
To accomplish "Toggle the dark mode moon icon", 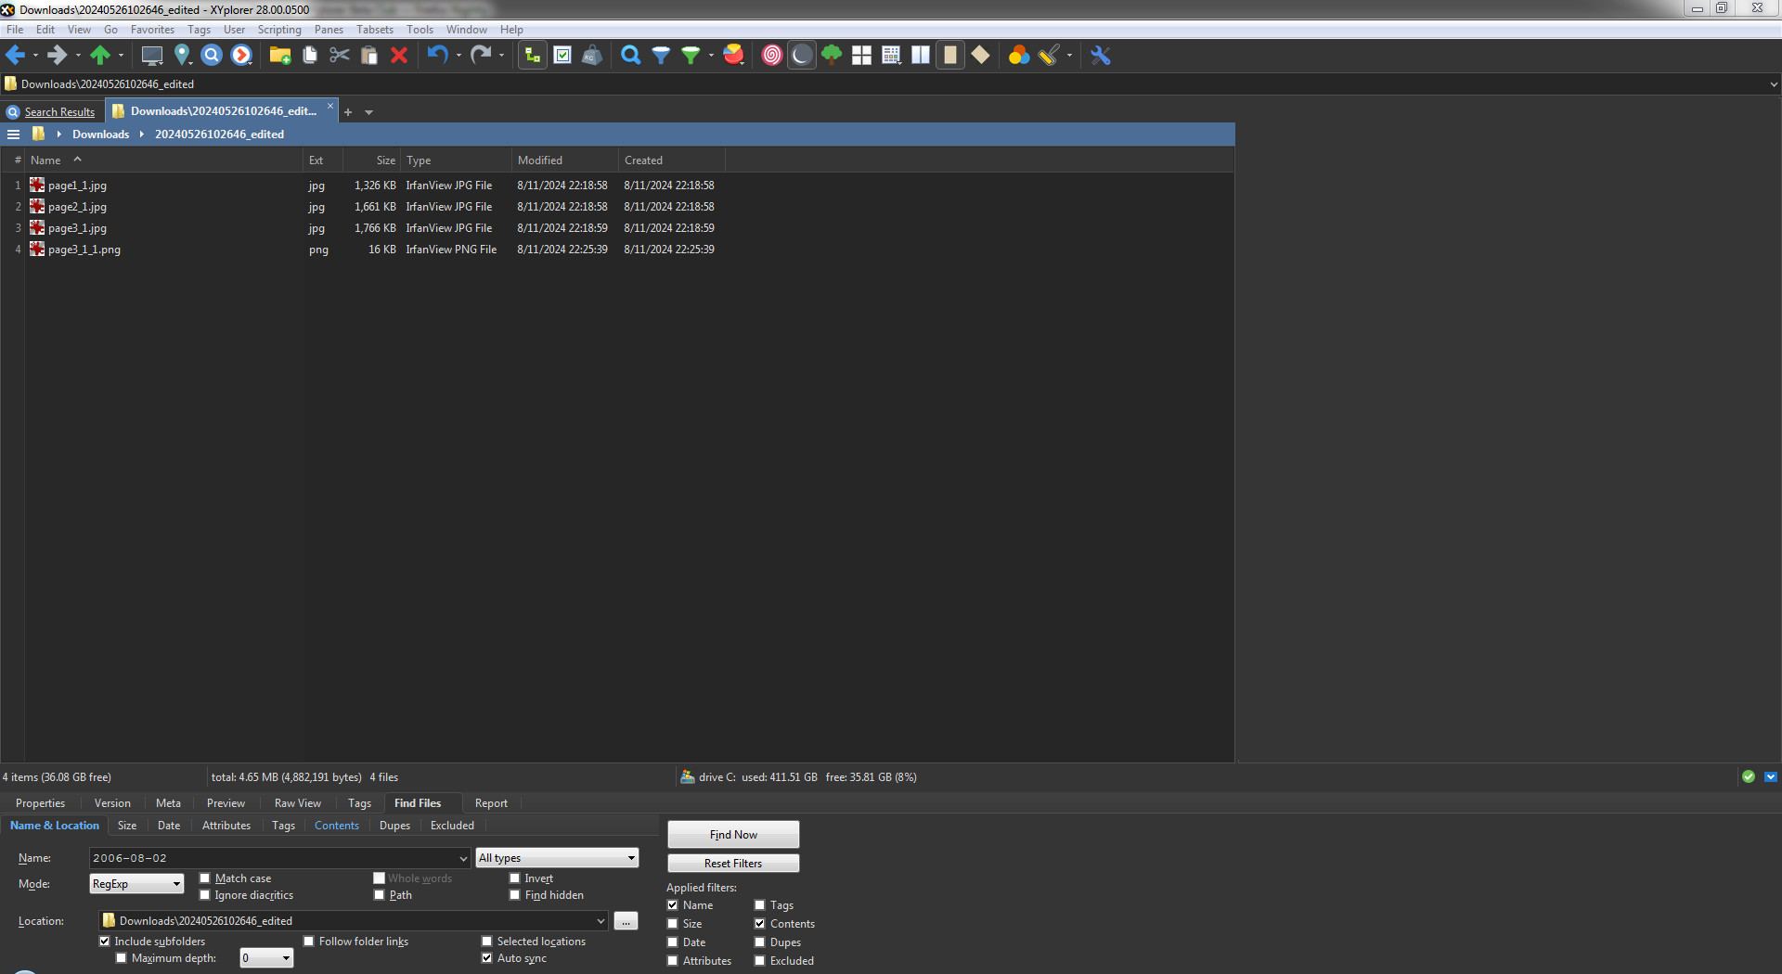I will 802,56.
